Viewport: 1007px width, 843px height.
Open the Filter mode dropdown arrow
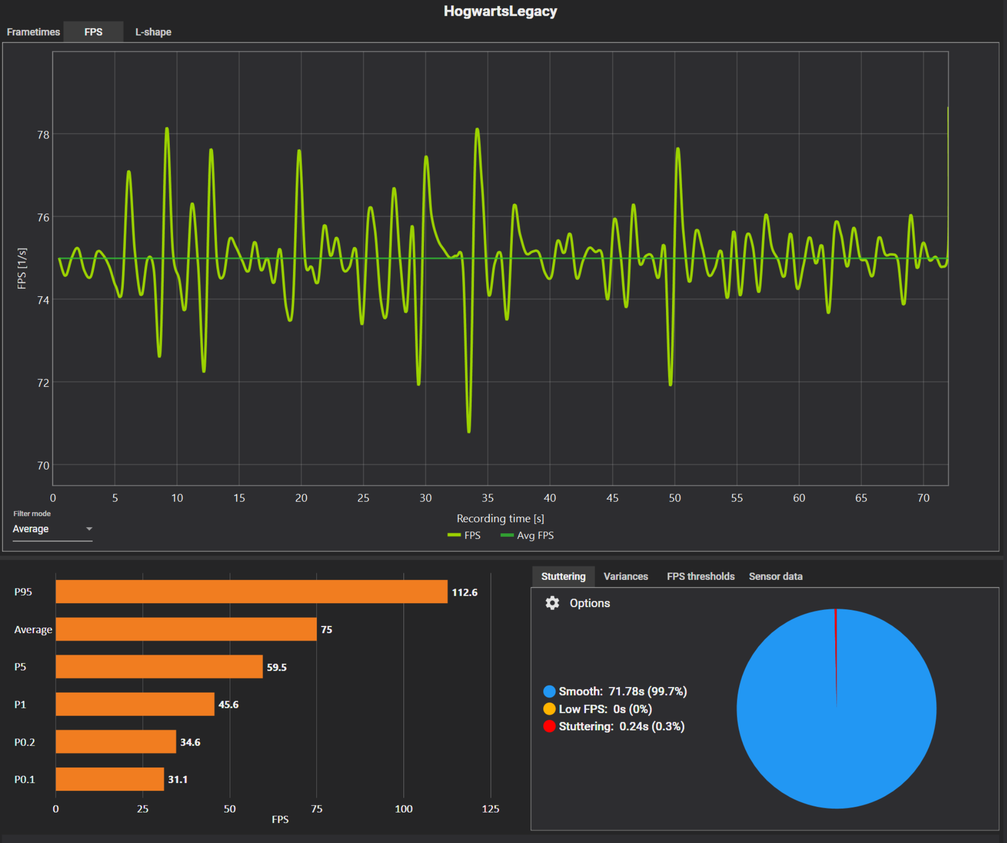(88, 529)
